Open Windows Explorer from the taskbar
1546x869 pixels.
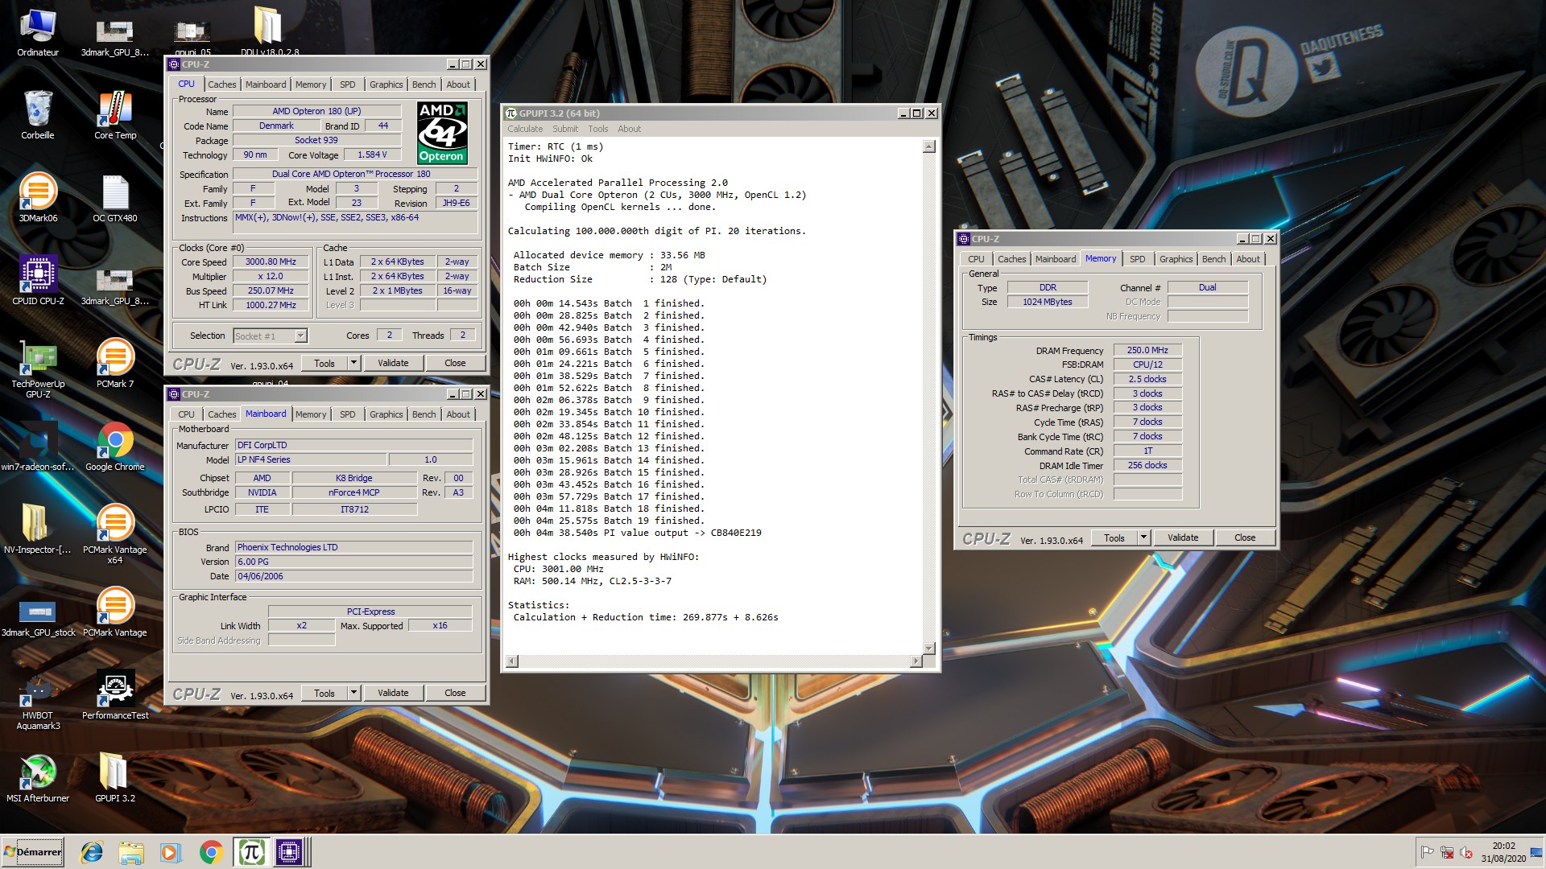(x=131, y=852)
